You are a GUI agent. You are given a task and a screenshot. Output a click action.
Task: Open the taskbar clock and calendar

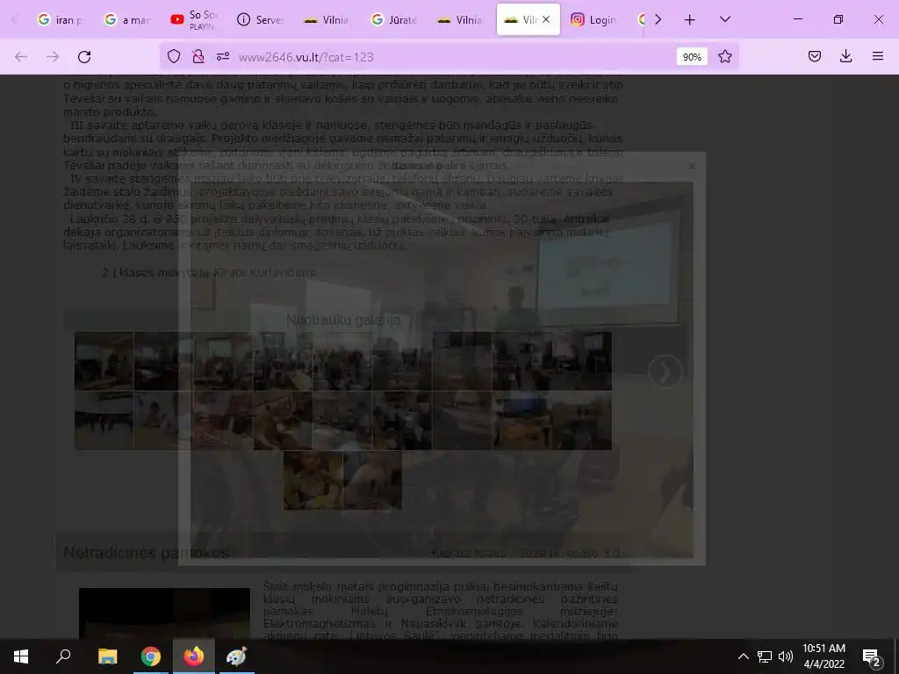pyautogui.click(x=823, y=656)
